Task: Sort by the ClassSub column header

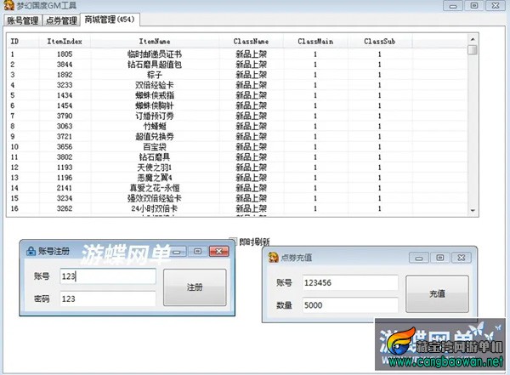Action: (x=380, y=42)
